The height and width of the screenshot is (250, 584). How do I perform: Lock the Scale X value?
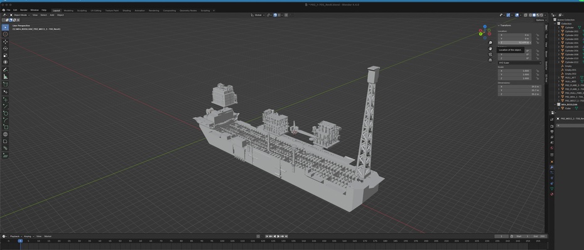pos(537,71)
